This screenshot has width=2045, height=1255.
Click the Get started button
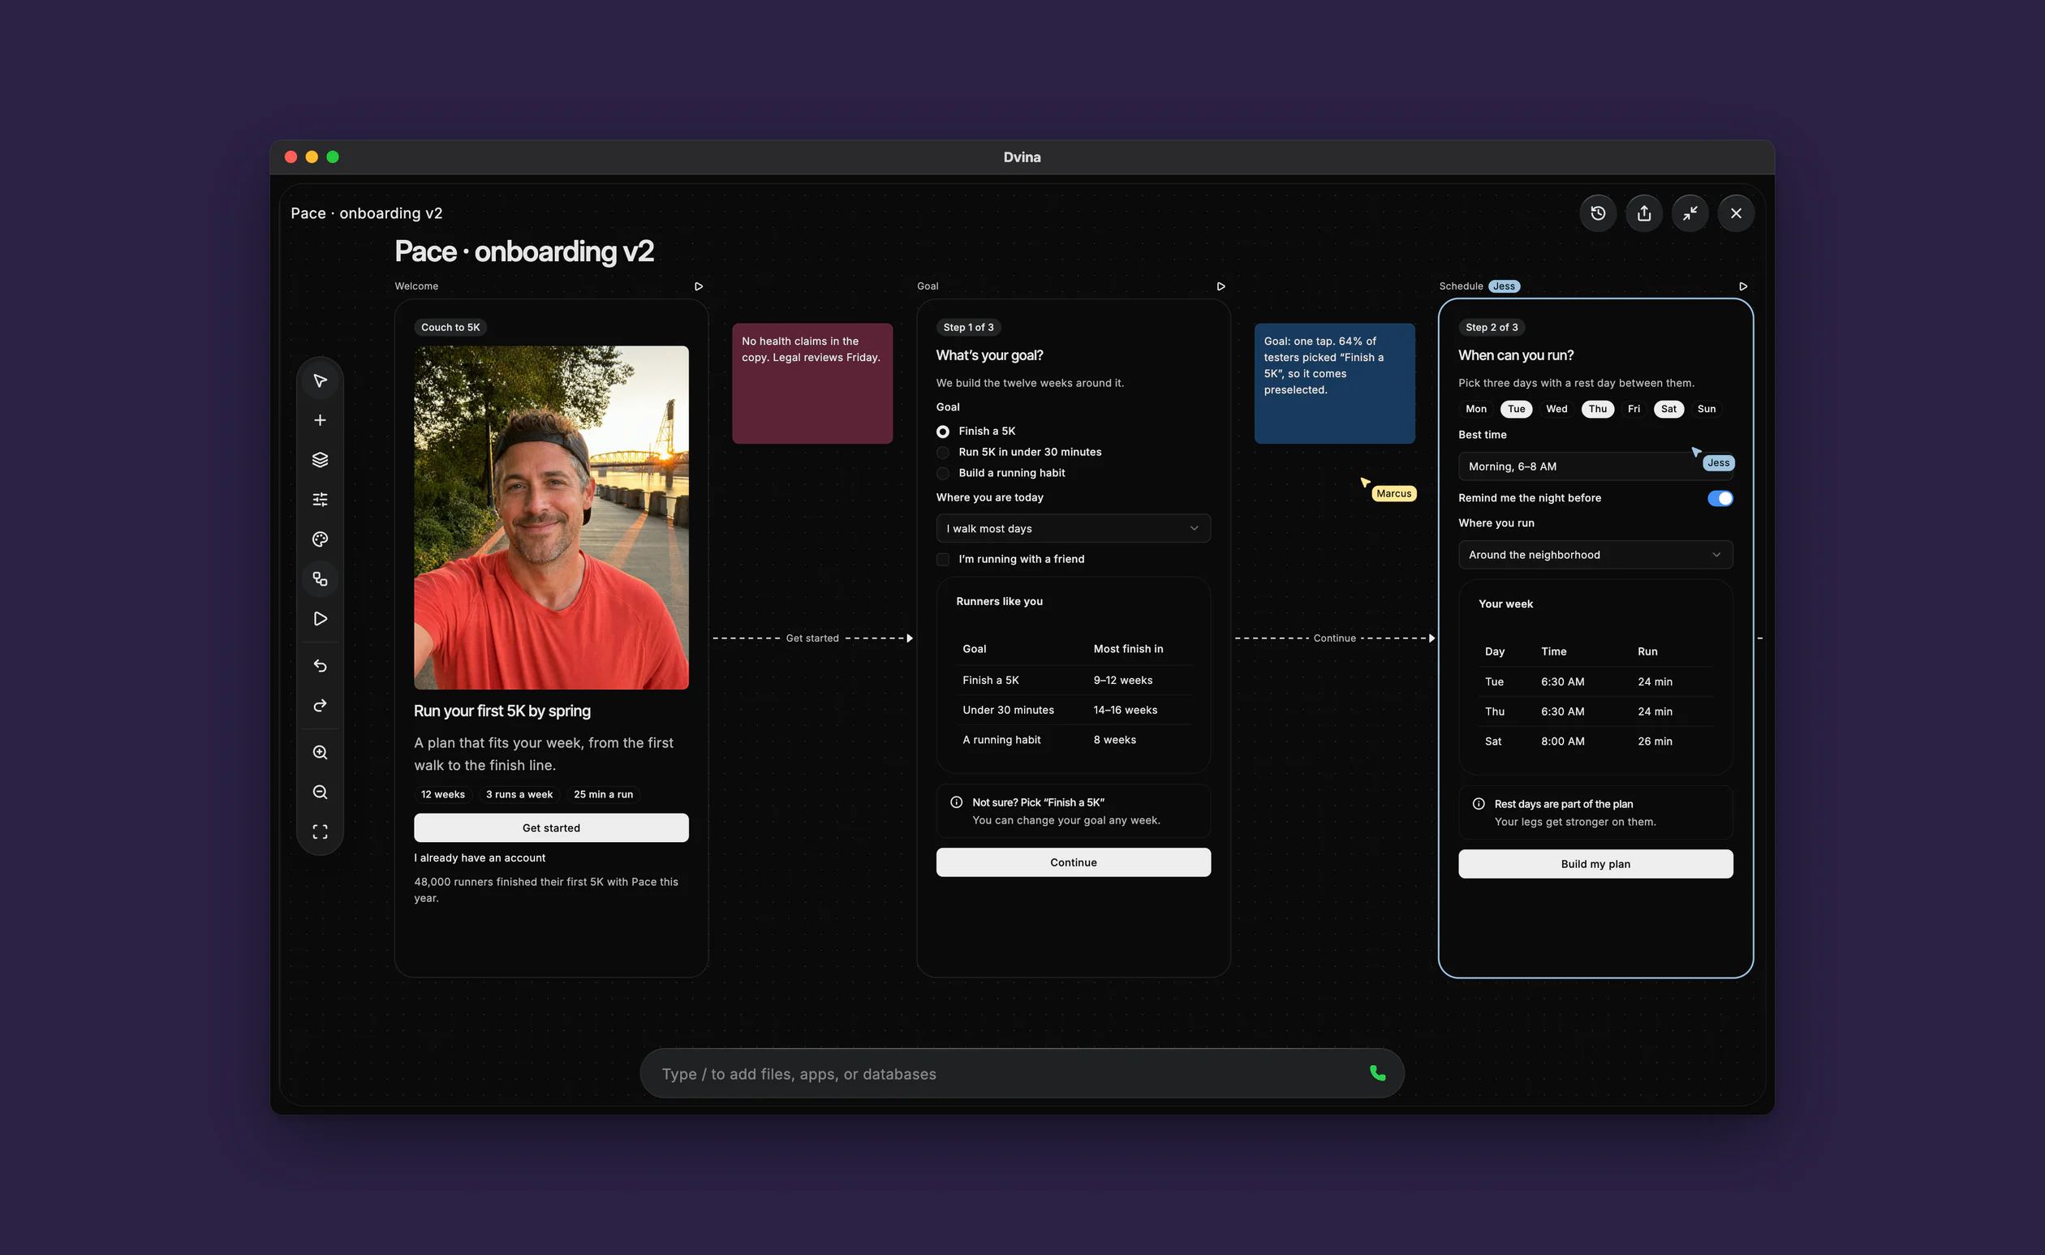[x=550, y=828]
